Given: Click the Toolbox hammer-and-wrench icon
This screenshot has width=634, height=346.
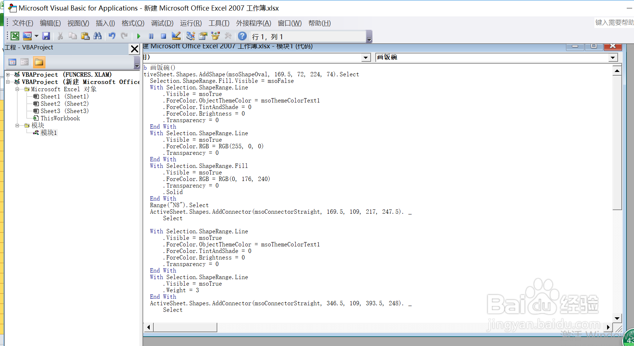Looking at the screenshot, I should tap(228, 36).
